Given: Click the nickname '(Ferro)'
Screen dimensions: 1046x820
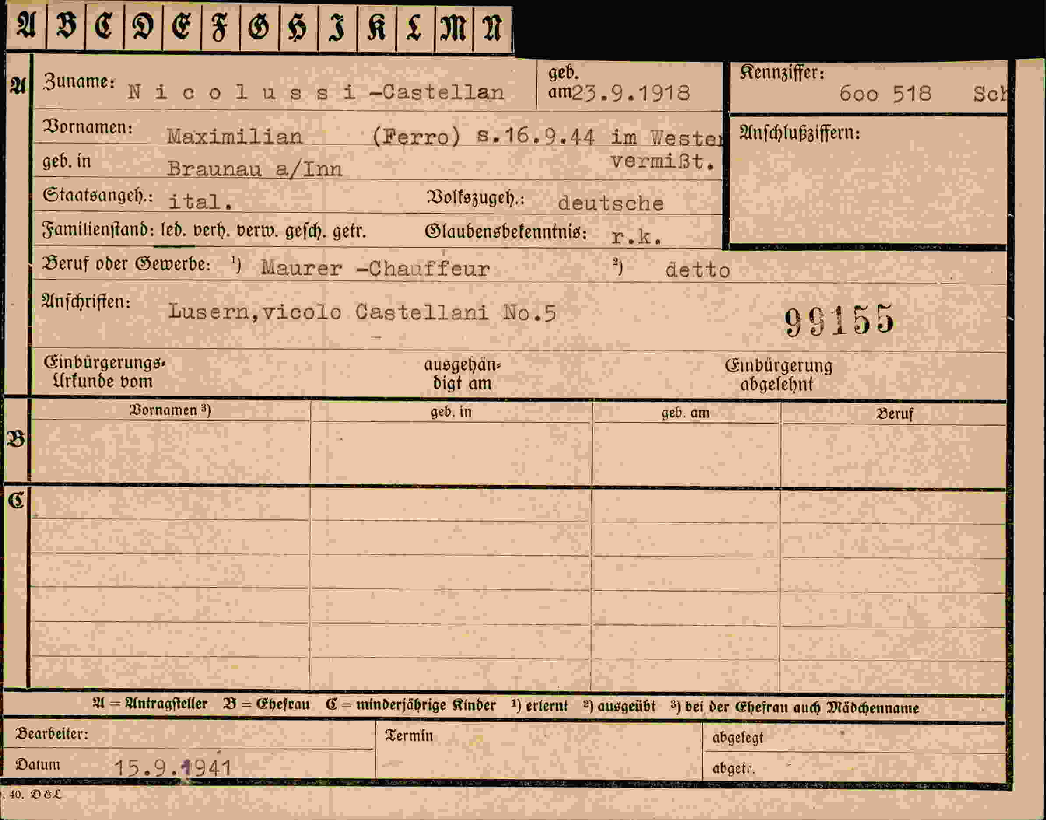Looking at the screenshot, I should click(416, 137).
